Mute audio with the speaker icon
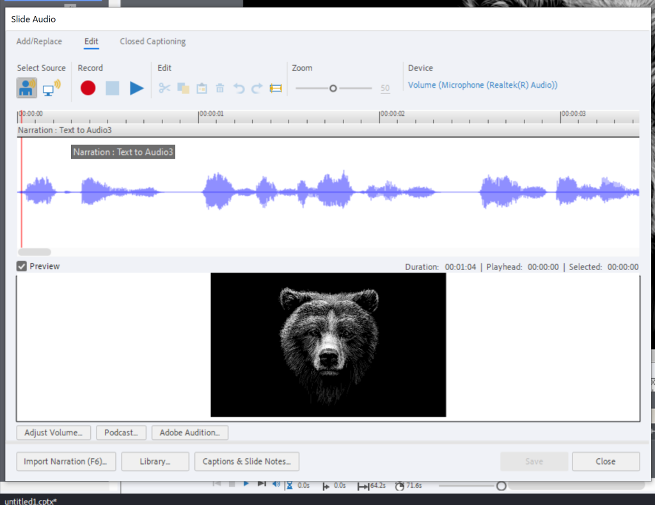This screenshot has height=505, width=655. [x=276, y=485]
